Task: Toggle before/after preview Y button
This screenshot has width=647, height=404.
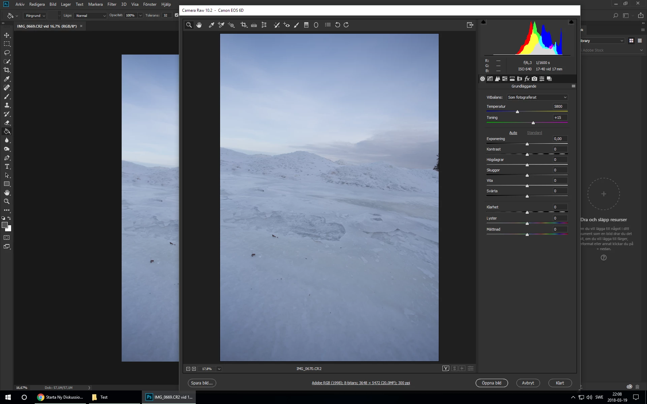Action: (x=445, y=369)
